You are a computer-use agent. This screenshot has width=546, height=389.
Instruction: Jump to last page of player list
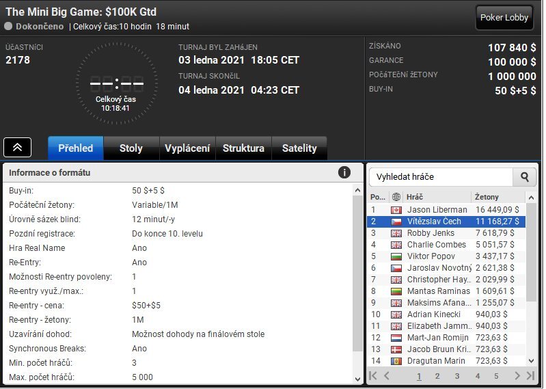click(530, 375)
